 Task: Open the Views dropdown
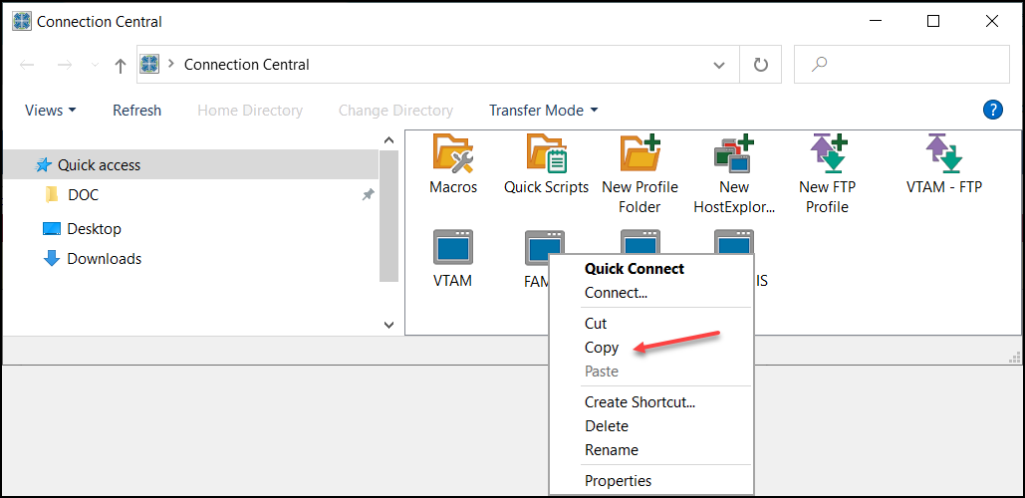51,111
